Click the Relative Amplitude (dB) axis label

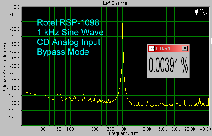point(5,68)
